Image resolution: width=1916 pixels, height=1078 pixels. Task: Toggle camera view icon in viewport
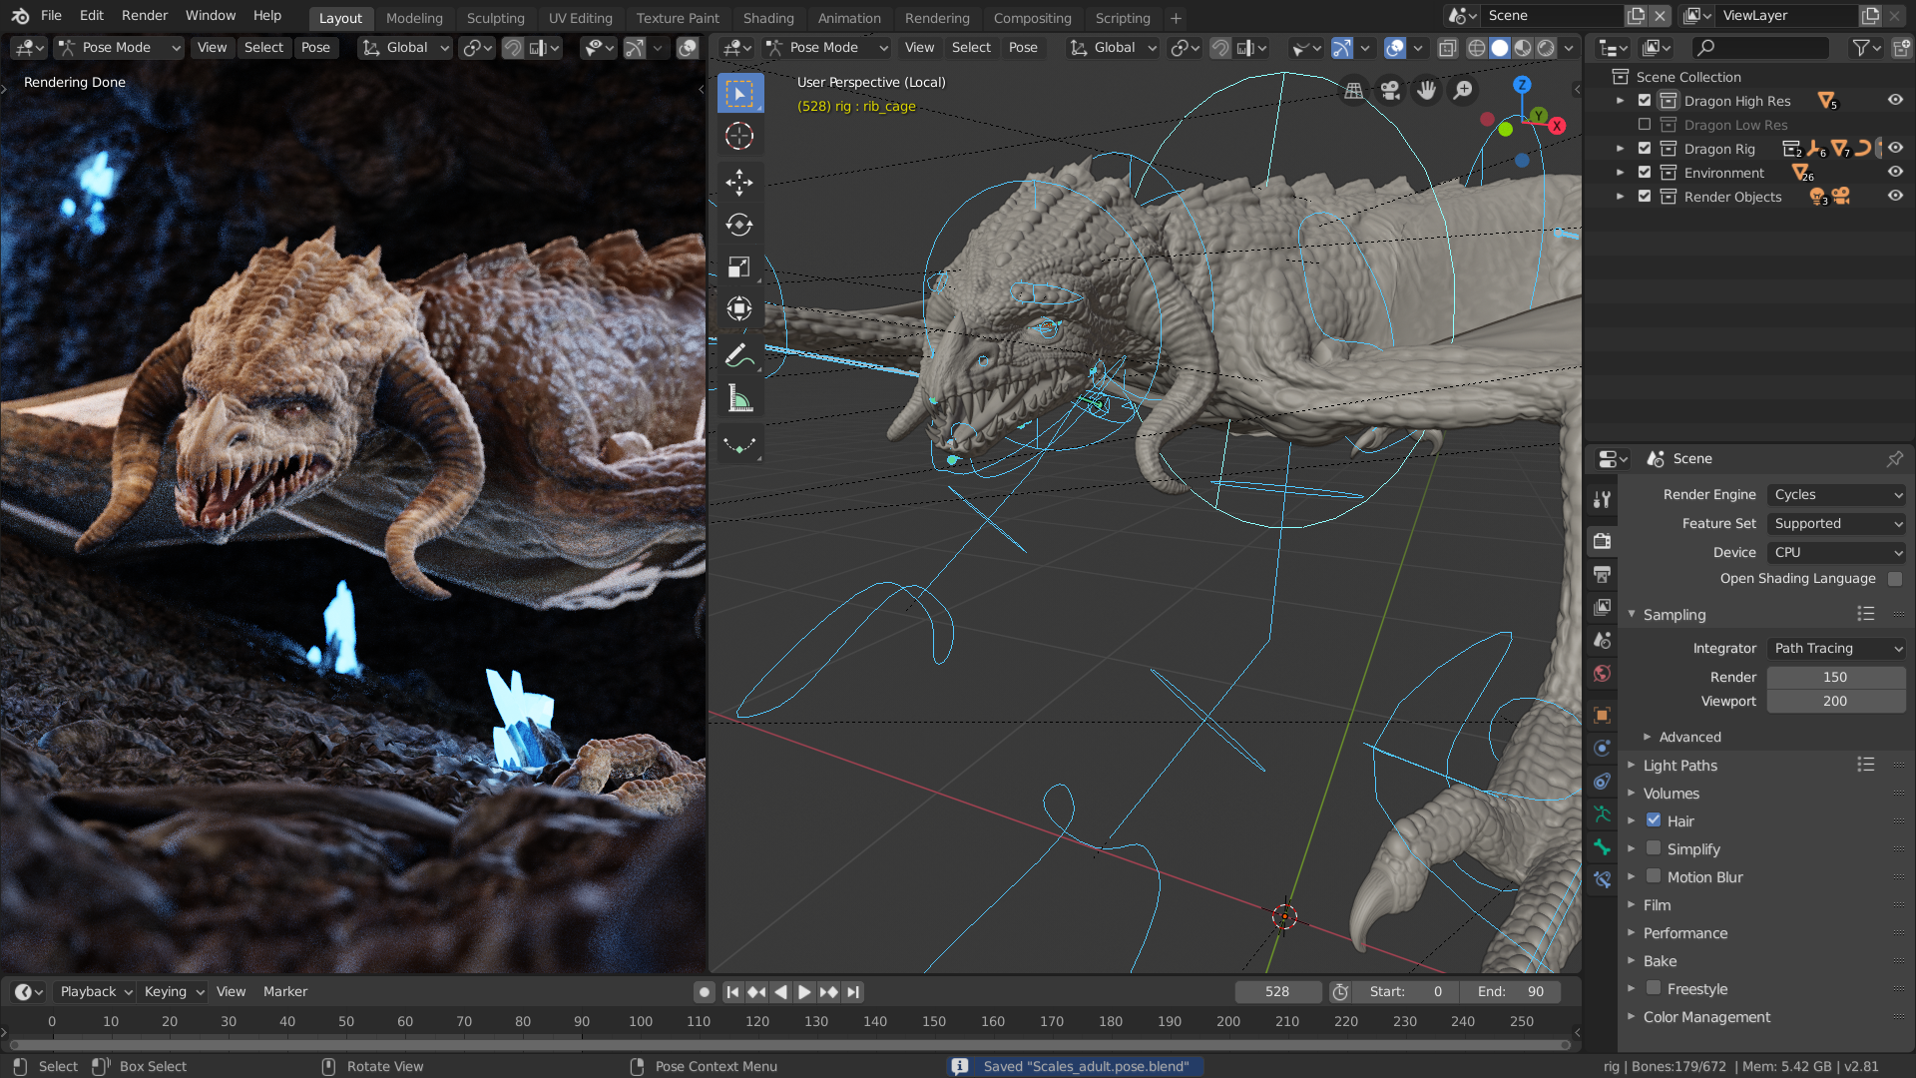click(1390, 91)
